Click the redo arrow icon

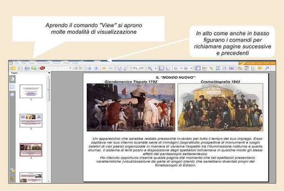tap(142, 68)
